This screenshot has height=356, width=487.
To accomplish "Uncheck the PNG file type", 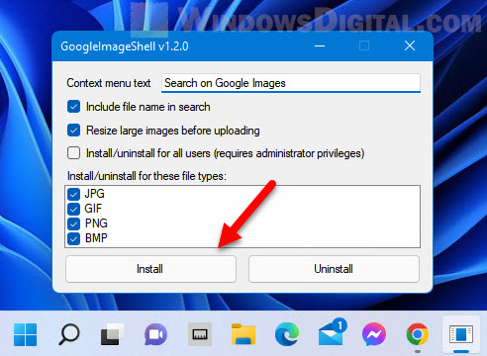I will pyautogui.click(x=73, y=223).
